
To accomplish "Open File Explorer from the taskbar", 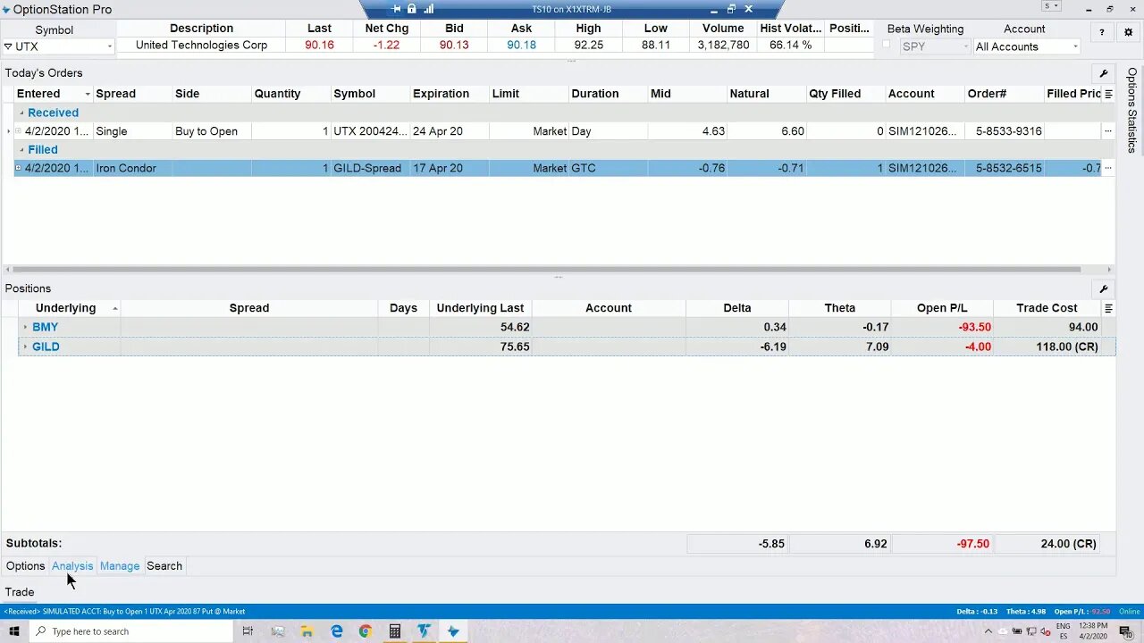I will click(x=307, y=631).
